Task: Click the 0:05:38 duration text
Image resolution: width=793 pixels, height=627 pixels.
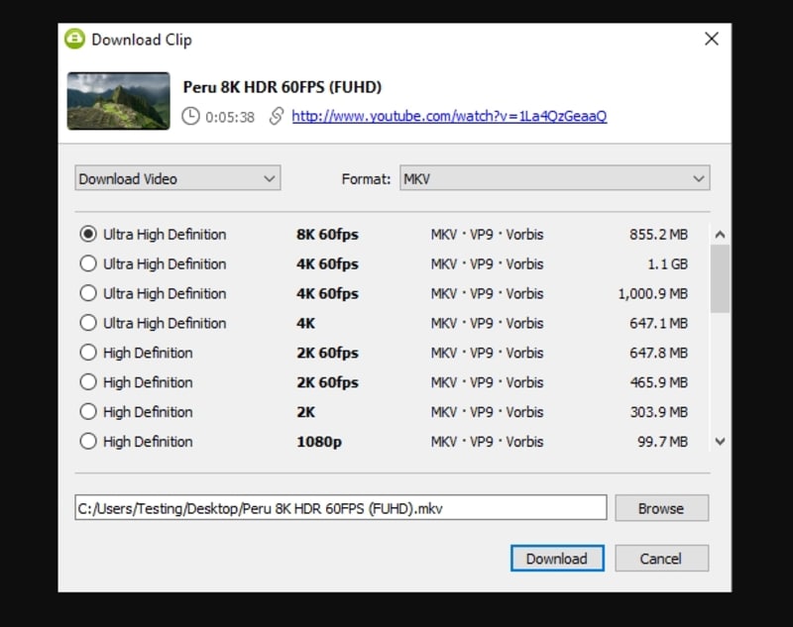Action: point(230,117)
